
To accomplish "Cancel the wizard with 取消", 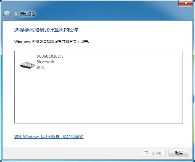I will [179, 153].
